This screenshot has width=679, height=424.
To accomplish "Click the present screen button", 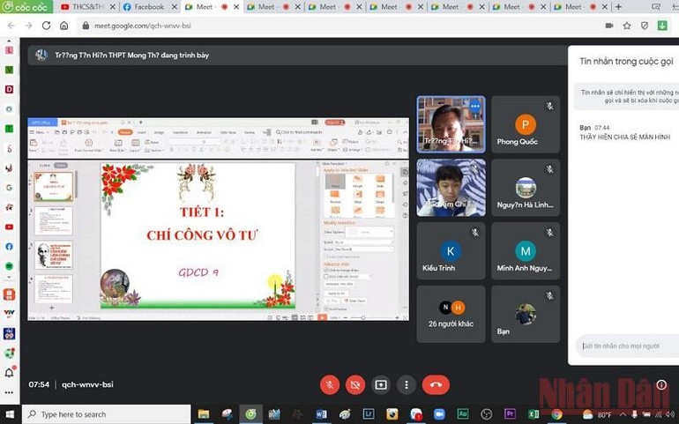I will [381, 384].
